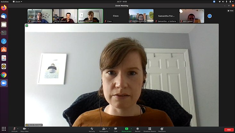Expand video options arrow beside Stop Video

[28, 129]
